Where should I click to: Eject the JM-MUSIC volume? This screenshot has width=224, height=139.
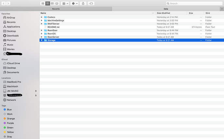click(36, 91)
